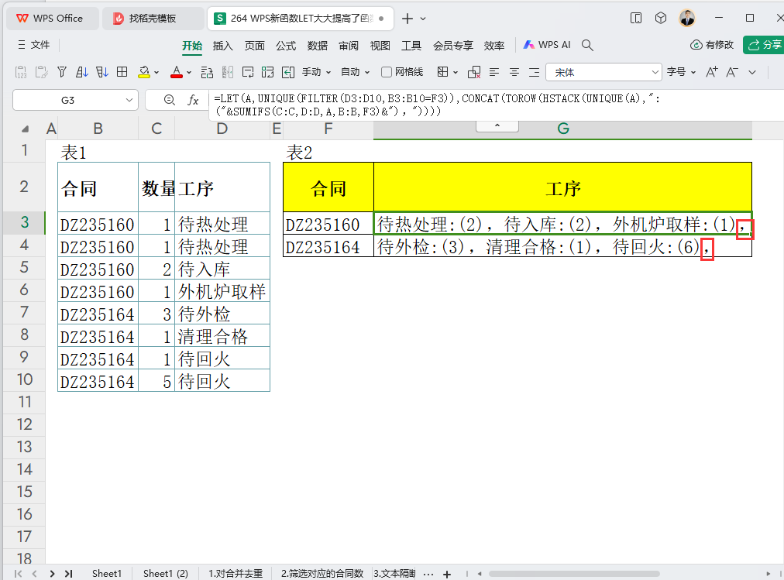Increase font size with A+ icon
The height and width of the screenshot is (580, 784).
pyautogui.click(x=712, y=73)
